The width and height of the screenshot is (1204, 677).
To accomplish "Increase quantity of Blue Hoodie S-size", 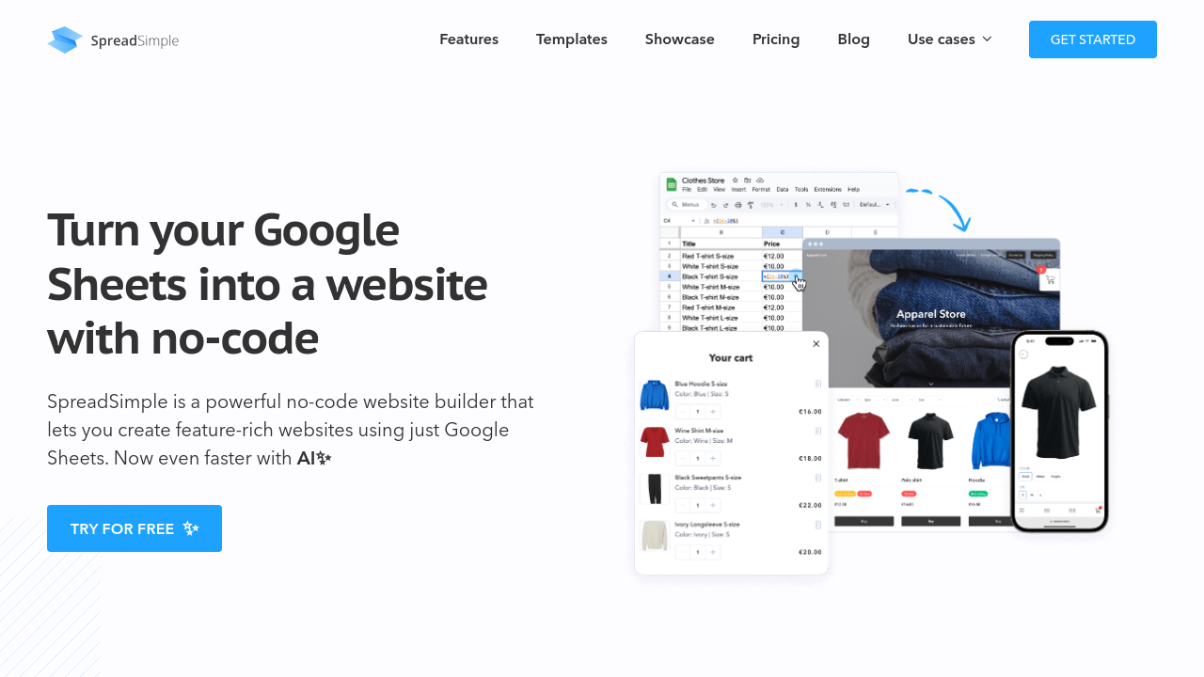I will tap(713, 412).
